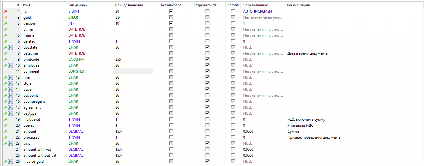Disable Allow NULL for printcode column

[207, 59]
